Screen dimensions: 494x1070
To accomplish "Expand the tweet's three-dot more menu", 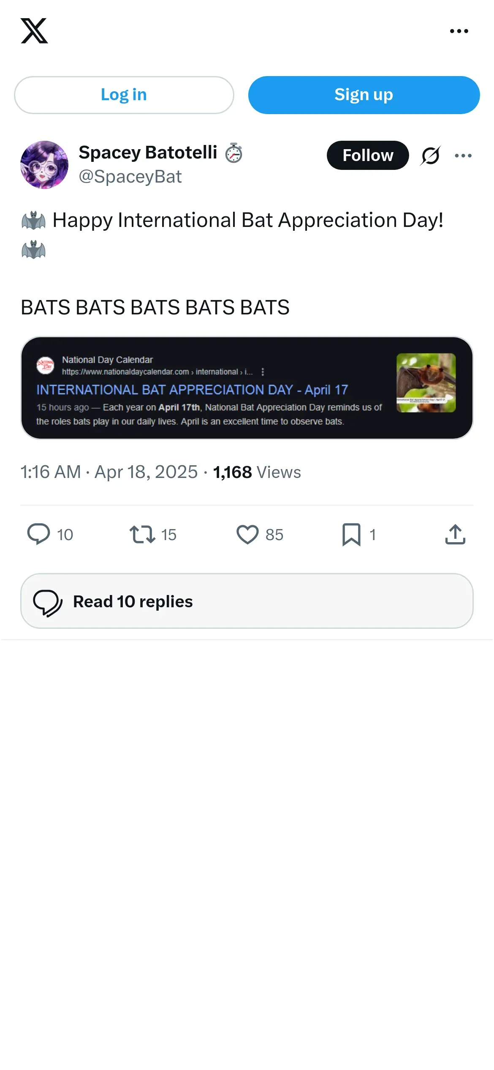I will (463, 156).
